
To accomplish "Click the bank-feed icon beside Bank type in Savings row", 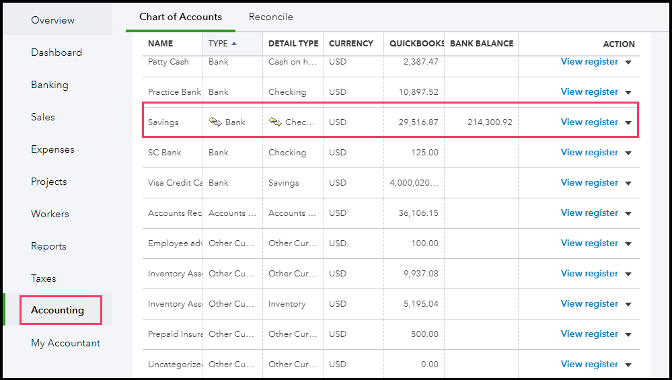I will tap(215, 122).
